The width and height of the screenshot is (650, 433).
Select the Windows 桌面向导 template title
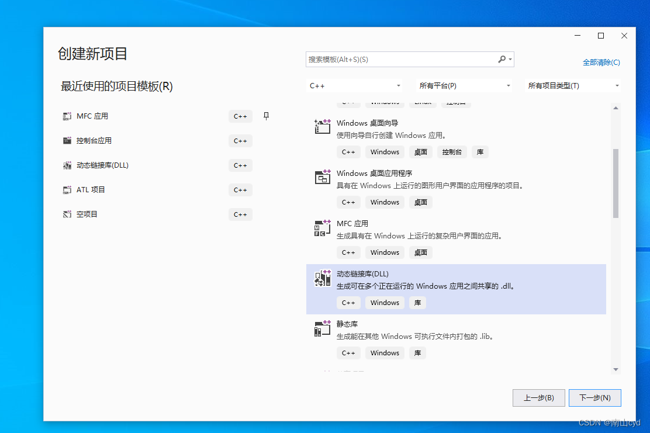[x=367, y=123]
